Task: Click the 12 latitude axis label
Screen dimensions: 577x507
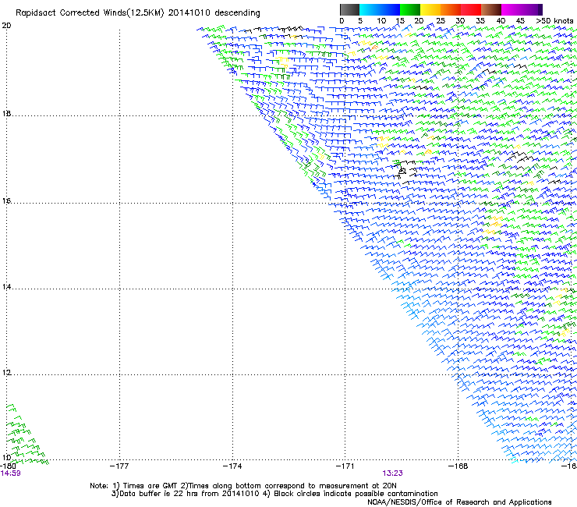Action: coord(6,373)
